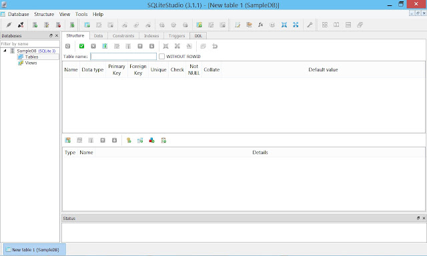Close the Status panel
The image size is (427, 256).
click(x=424, y=218)
